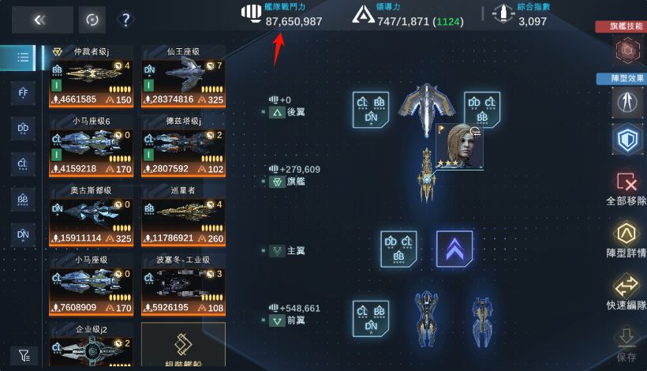Click the flagship skill hexagon icon
647x371 pixels.
(x=627, y=50)
